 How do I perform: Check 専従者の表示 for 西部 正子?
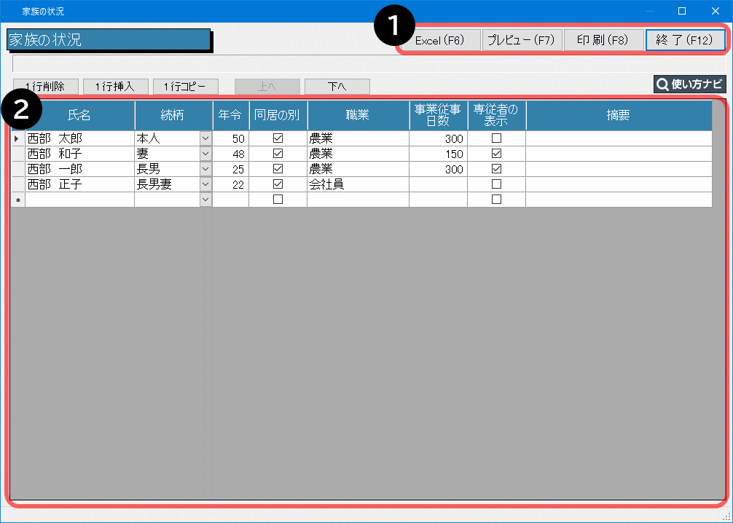pyautogui.click(x=496, y=184)
